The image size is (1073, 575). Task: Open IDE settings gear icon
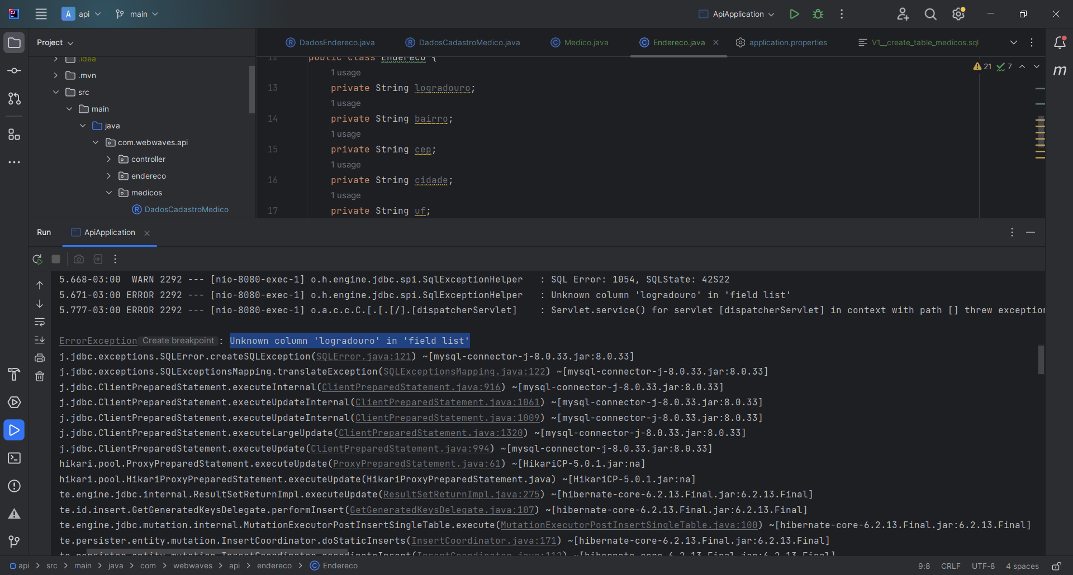(x=958, y=14)
